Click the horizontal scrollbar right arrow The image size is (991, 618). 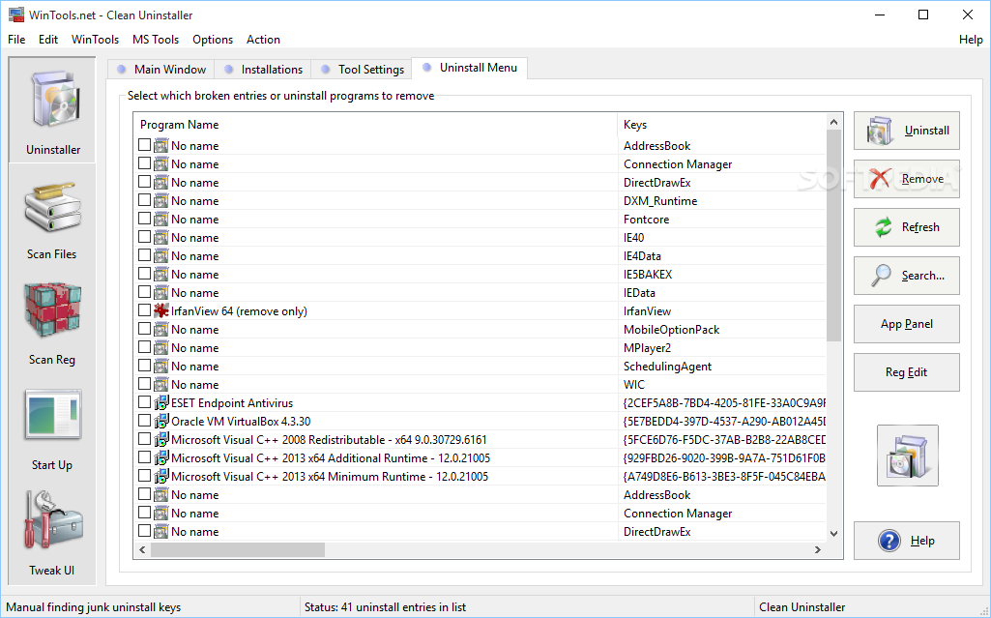818,549
